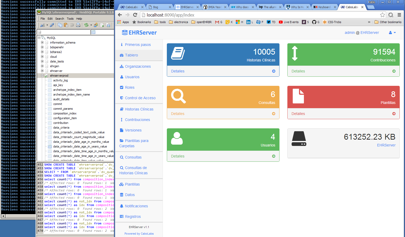Screen dimensions: 405x237
Task: Open the Tools menu in HeidiSQL
Action: click(70, 19)
